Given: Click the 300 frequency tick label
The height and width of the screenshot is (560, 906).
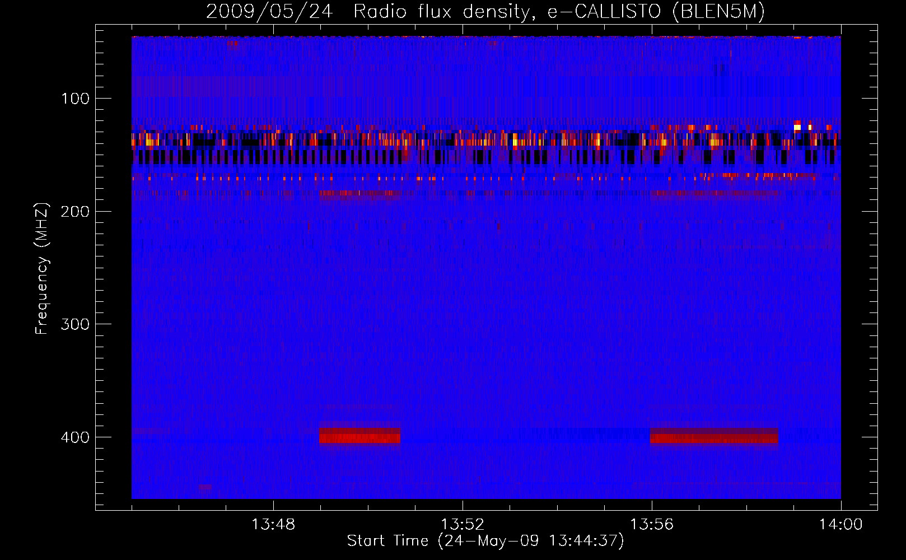Looking at the screenshot, I should click(x=75, y=325).
